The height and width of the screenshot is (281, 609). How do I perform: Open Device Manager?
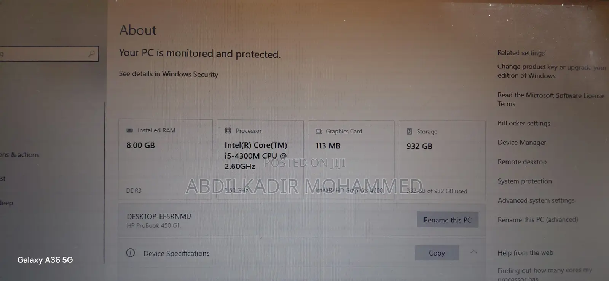pyautogui.click(x=522, y=143)
